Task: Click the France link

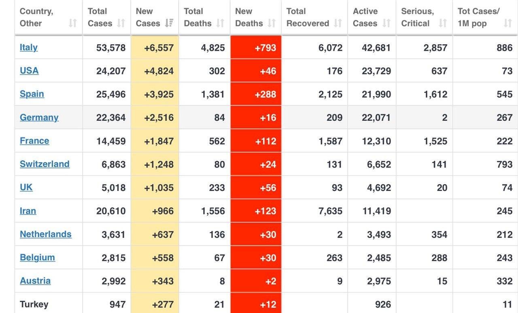Action: click(34, 141)
